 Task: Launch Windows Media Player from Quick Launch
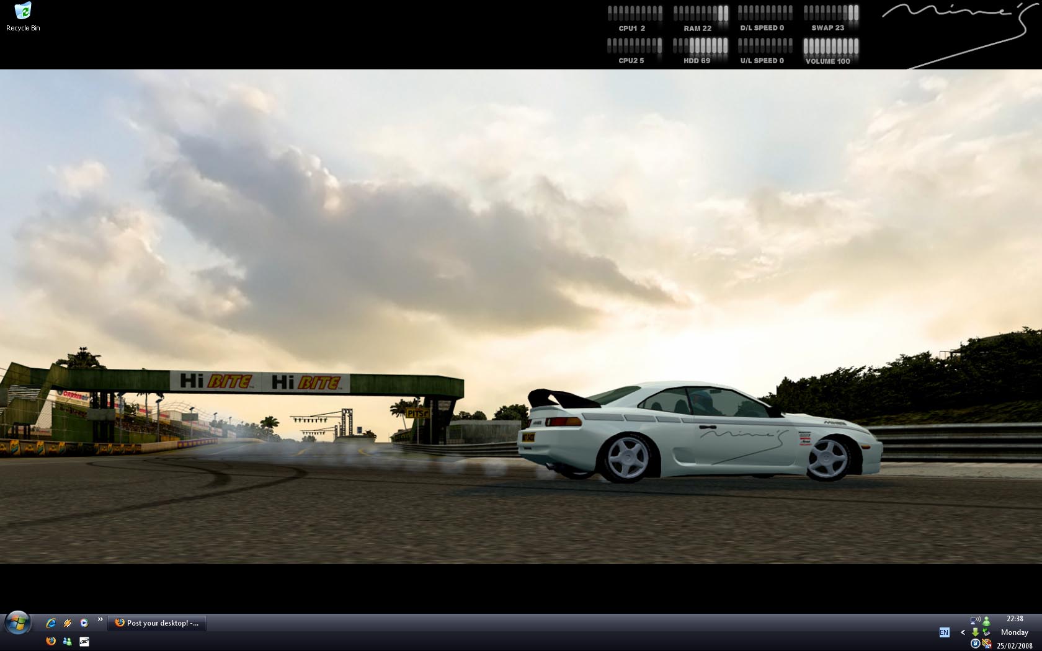point(84,623)
